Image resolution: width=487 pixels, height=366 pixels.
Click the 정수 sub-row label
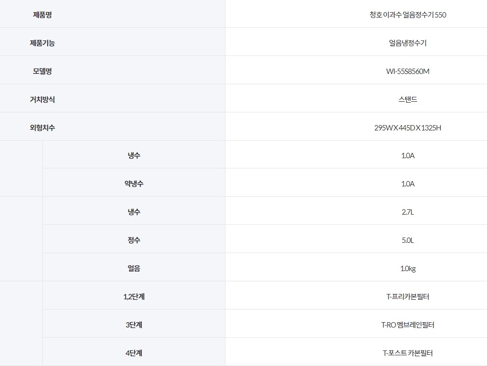tap(133, 240)
